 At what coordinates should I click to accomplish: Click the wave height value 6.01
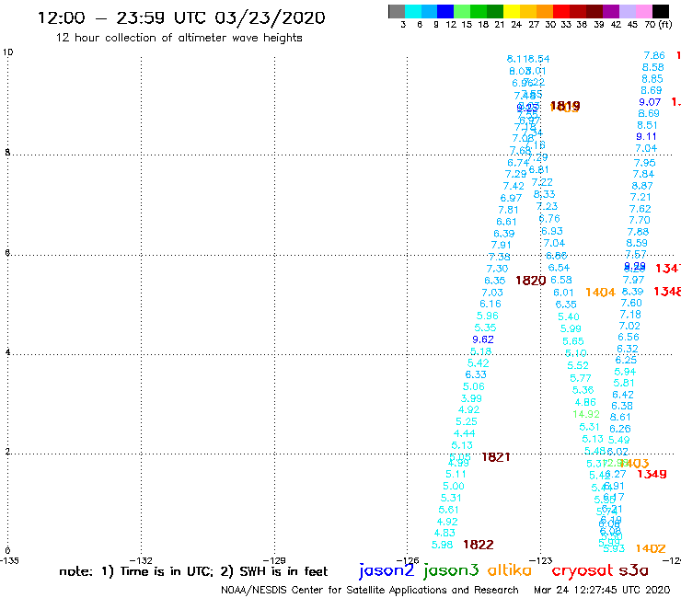coord(563,293)
